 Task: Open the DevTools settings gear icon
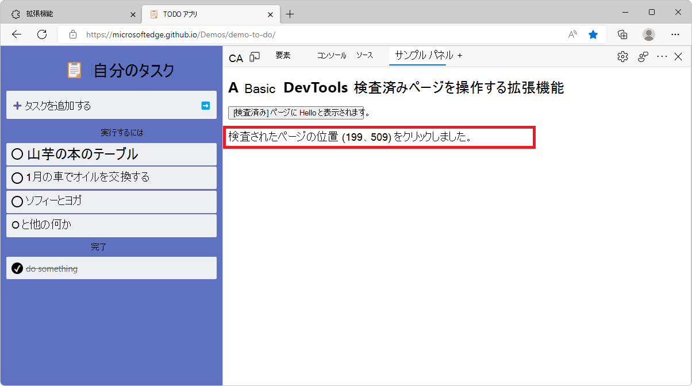622,56
